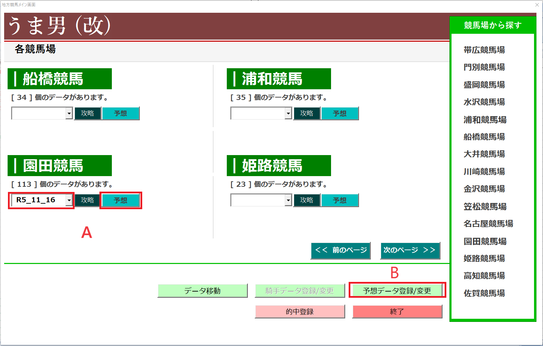The height and width of the screenshot is (346, 543).
Task: Select 帯広競馬場 in the racecourse list
Action: pos(484,50)
